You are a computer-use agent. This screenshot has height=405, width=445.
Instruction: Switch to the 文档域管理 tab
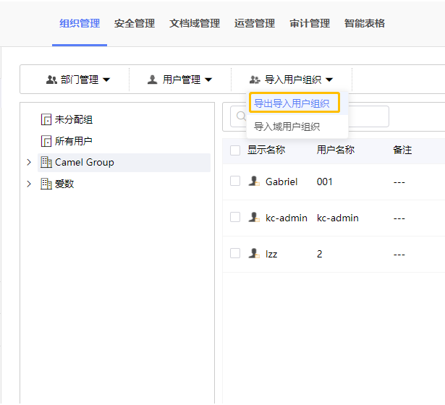[x=195, y=23]
